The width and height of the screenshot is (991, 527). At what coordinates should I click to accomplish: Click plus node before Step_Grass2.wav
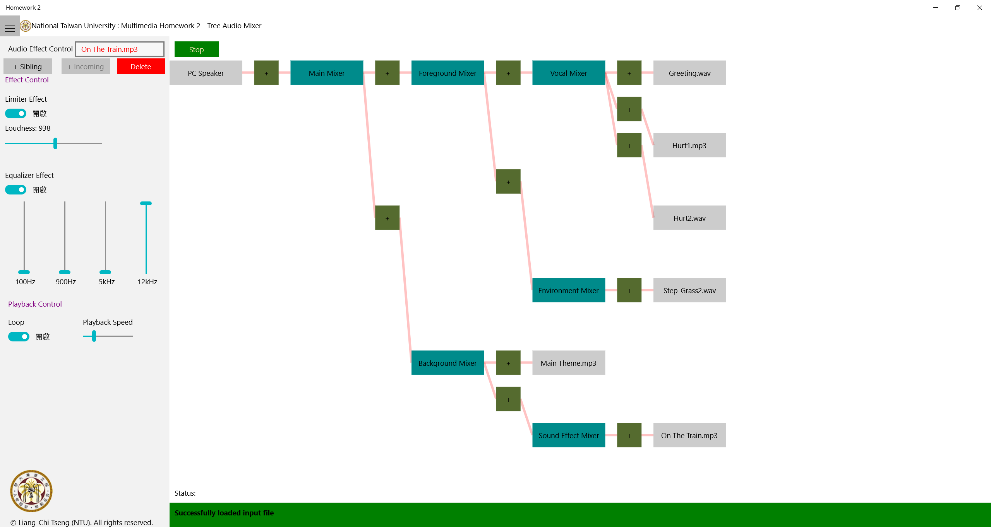point(629,290)
